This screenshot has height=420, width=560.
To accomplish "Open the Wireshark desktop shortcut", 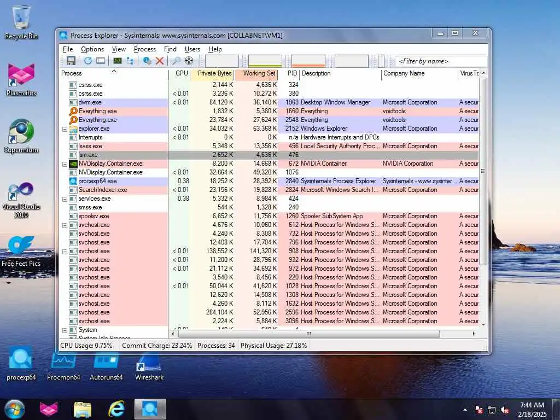I will (x=149, y=366).
